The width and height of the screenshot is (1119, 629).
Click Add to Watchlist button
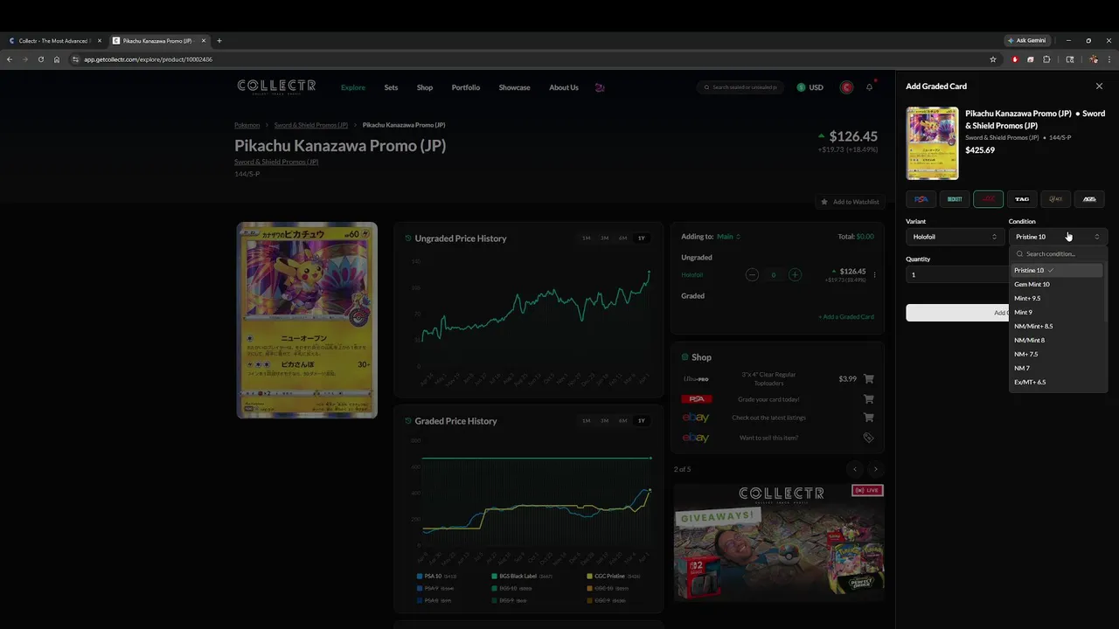coord(850,202)
